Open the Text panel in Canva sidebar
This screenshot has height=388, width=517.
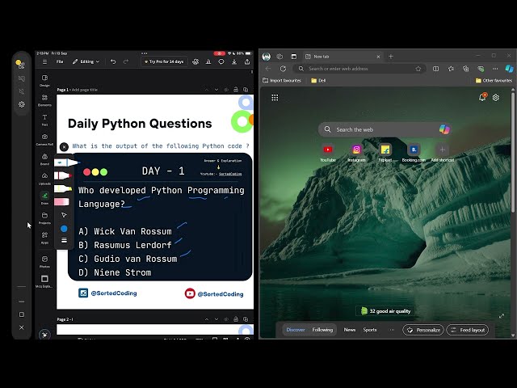(x=44, y=120)
